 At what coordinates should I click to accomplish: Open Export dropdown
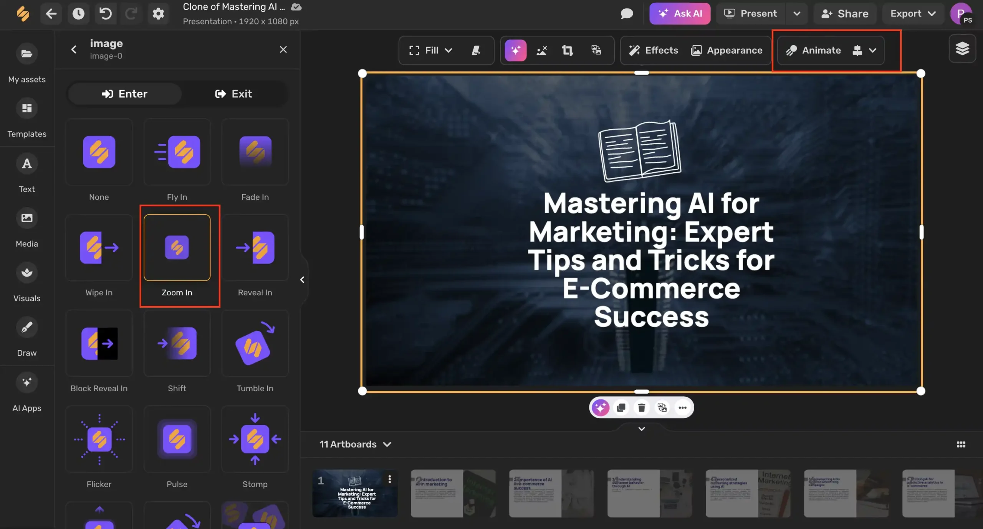pyautogui.click(x=913, y=14)
